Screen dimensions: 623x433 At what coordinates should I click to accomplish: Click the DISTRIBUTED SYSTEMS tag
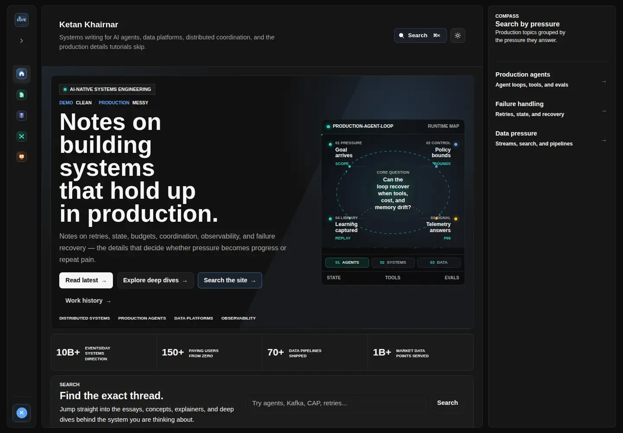[x=84, y=318]
